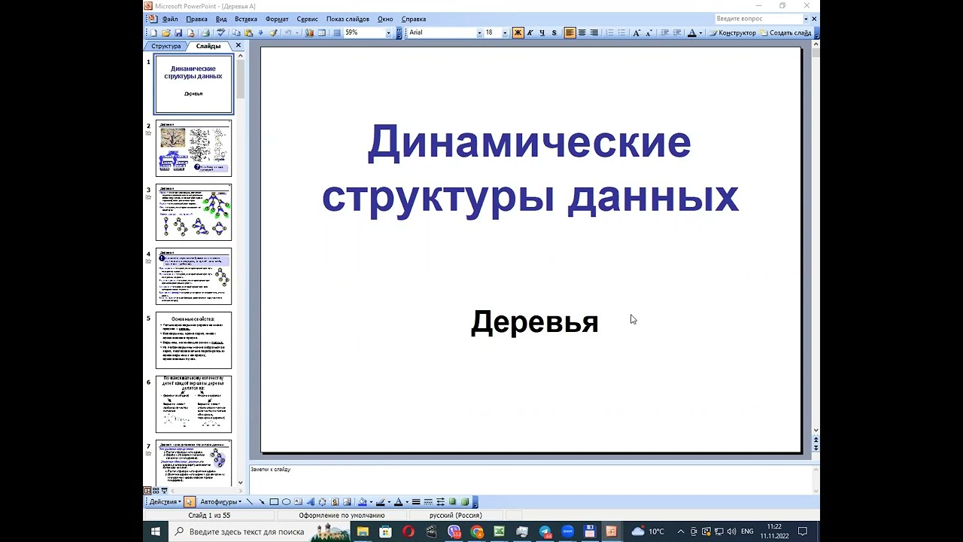Click the Insert Picture icon
Viewport: 963px width, 542px height.
(x=347, y=501)
